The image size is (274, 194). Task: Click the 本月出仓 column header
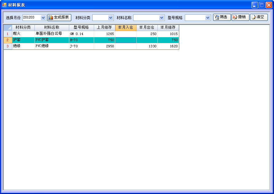[x=147, y=28]
